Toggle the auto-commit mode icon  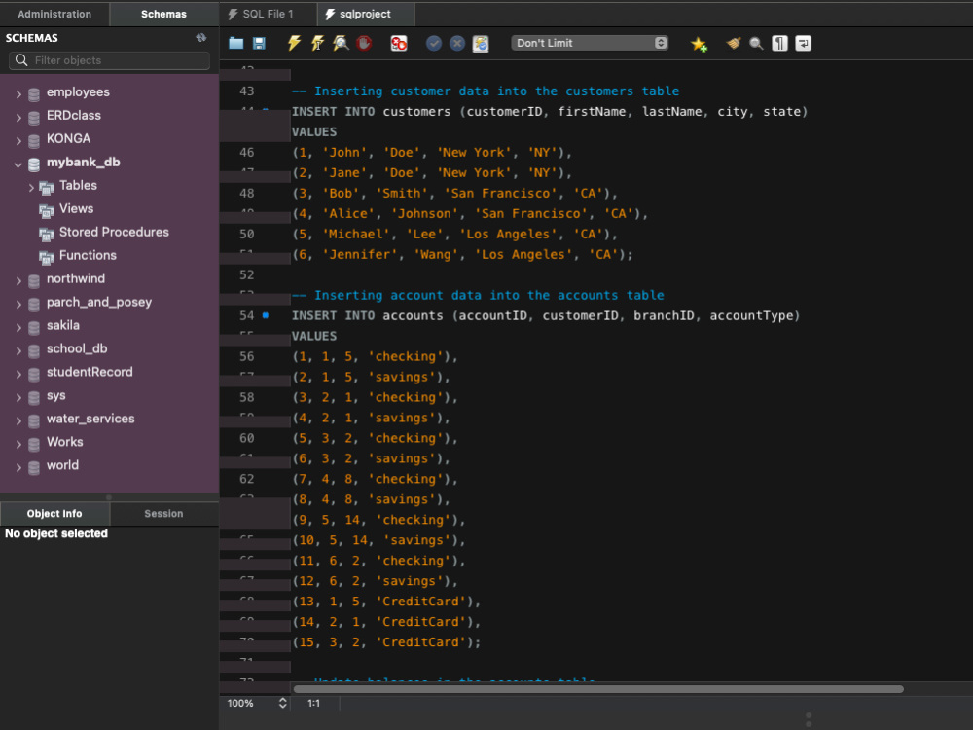tap(481, 43)
